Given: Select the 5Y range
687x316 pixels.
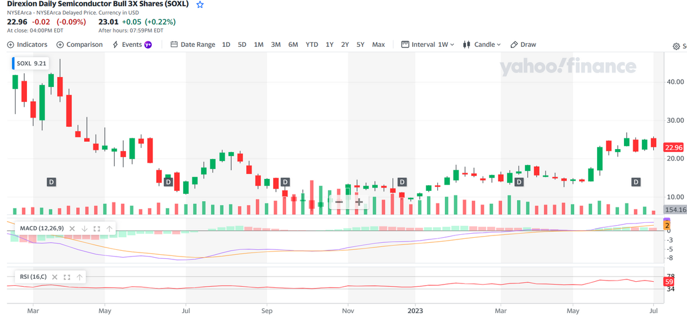Looking at the screenshot, I should 360,45.
